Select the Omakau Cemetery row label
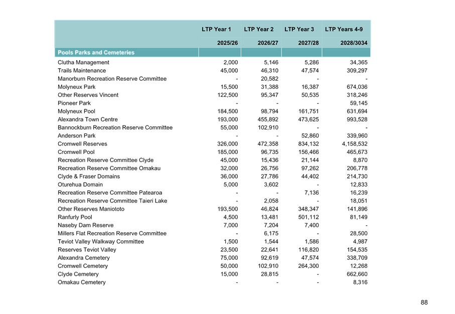This screenshot has width=455, height=314. click(81, 282)
